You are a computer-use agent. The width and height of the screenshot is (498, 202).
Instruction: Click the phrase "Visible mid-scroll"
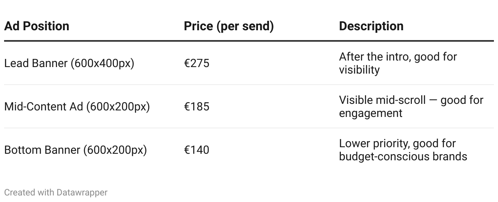(x=382, y=100)
